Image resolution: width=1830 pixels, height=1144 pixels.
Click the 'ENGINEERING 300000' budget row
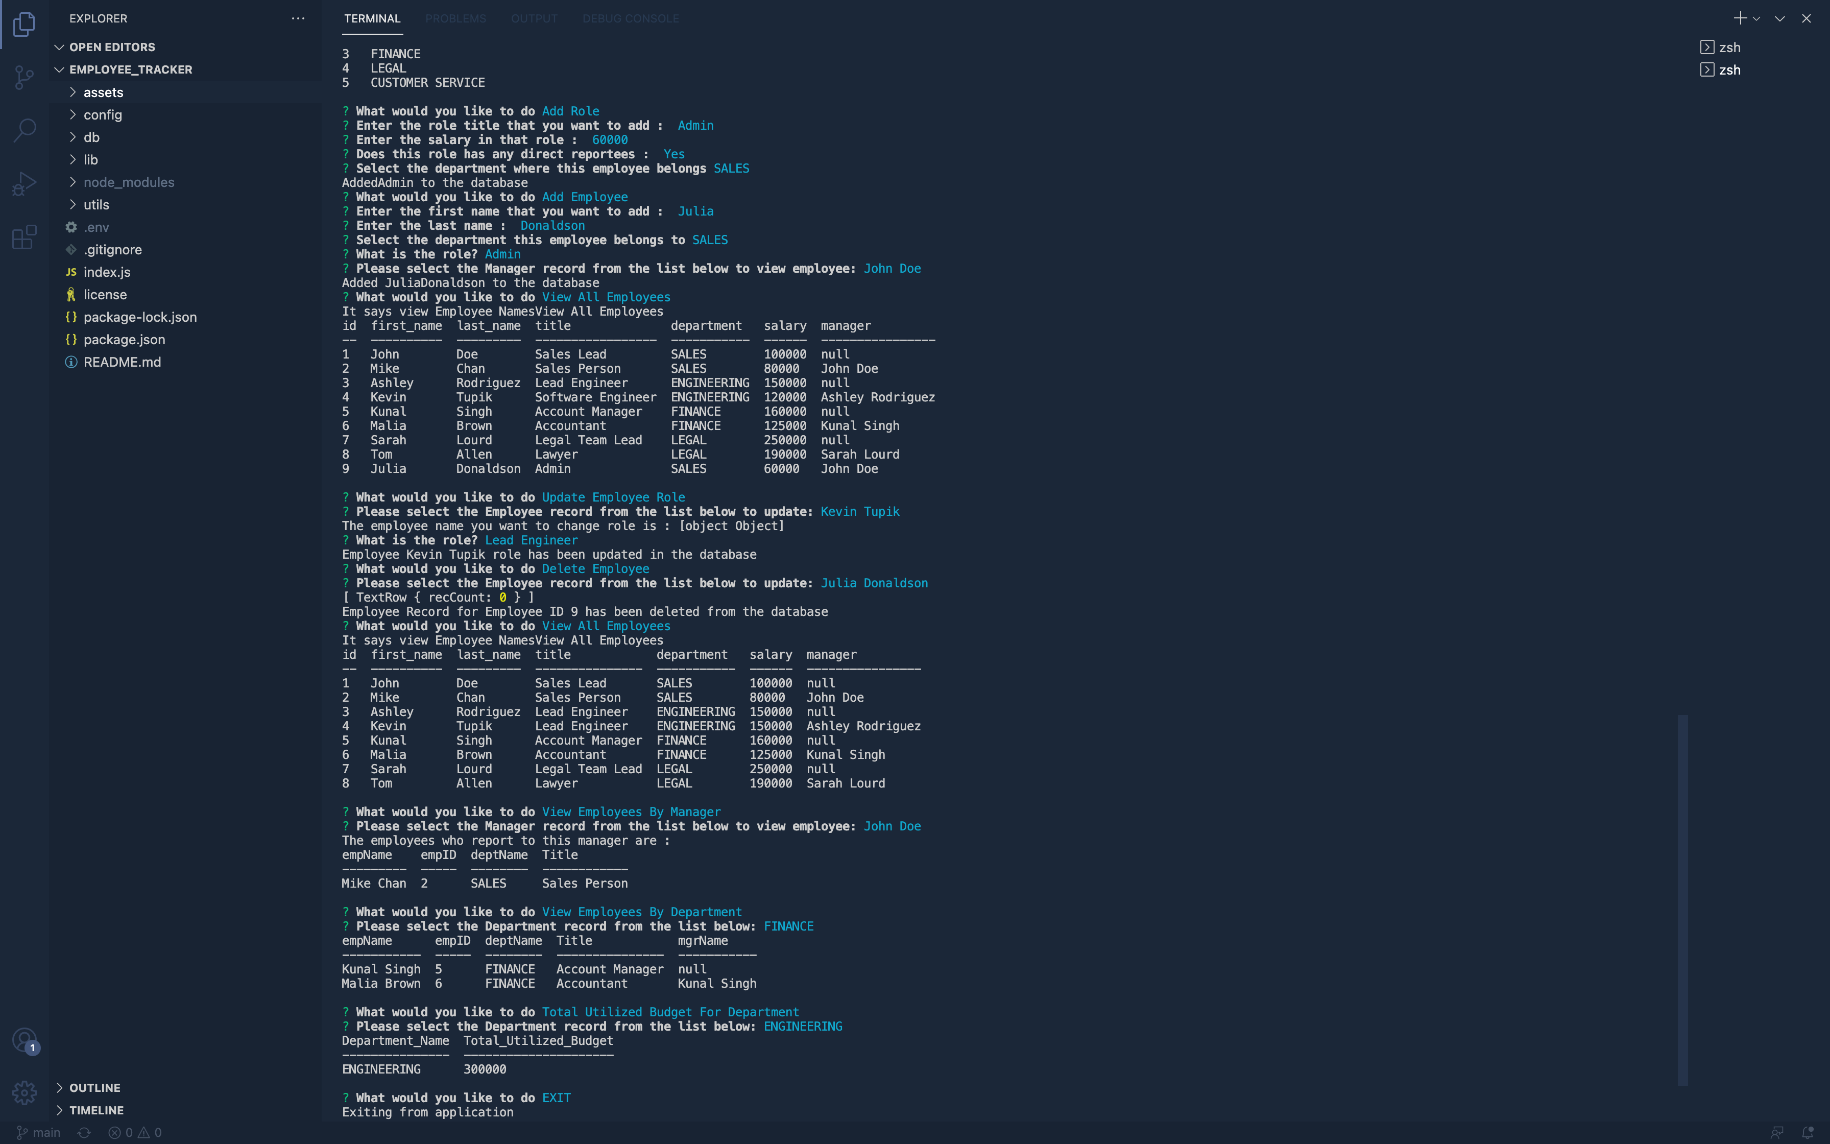[x=424, y=1069]
